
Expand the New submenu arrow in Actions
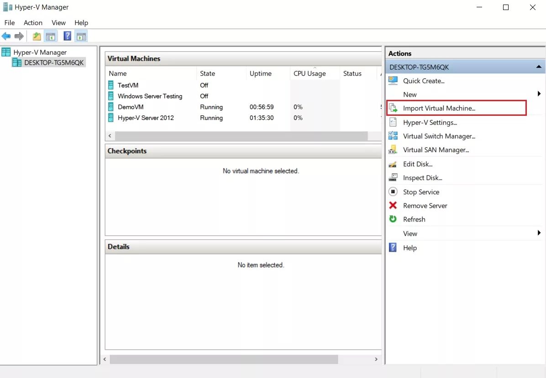pos(539,93)
